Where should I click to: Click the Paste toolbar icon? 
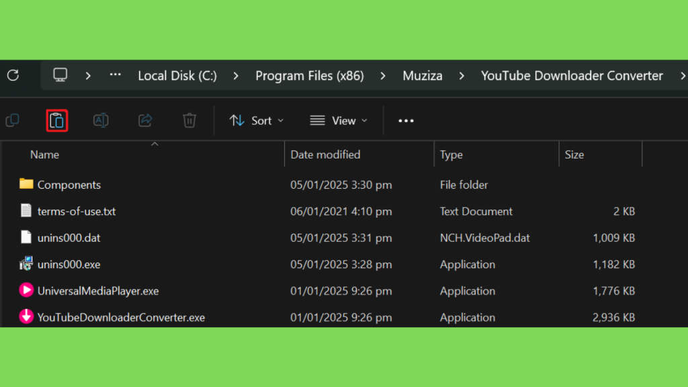point(57,121)
